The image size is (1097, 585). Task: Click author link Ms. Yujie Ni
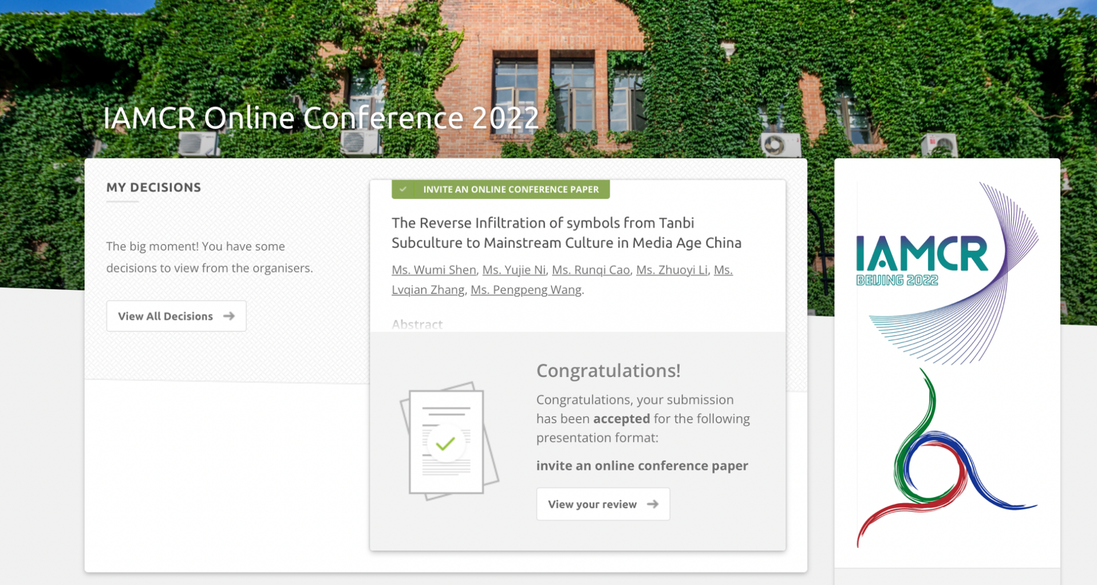[514, 270]
